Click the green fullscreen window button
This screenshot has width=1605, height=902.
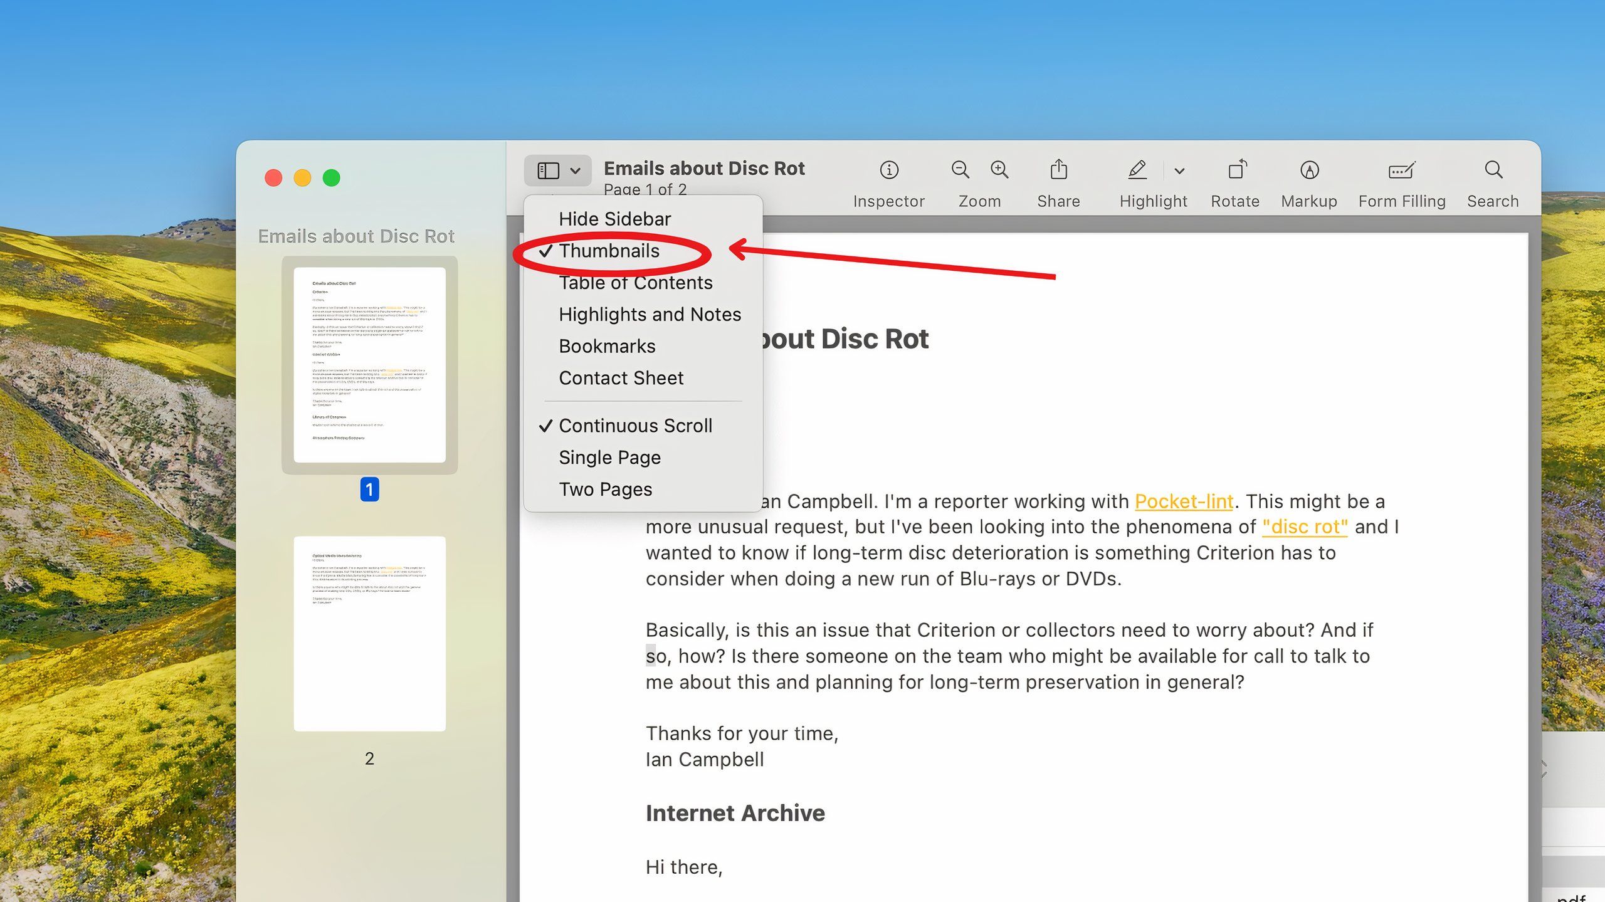pos(331,178)
